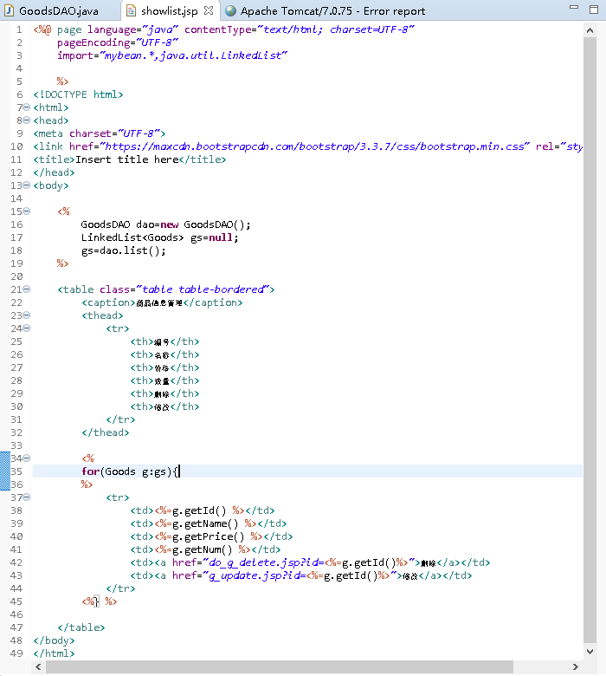The height and width of the screenshot is (676, 606).
Task: Click on "LinkedList<Goods> gs=null;" line
Action: click(x=159, y=237)
